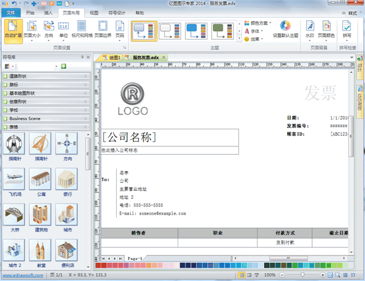Switch to the 插入 ribbon tab
Viewport: 365px width, 281px height.
[48, 13]
